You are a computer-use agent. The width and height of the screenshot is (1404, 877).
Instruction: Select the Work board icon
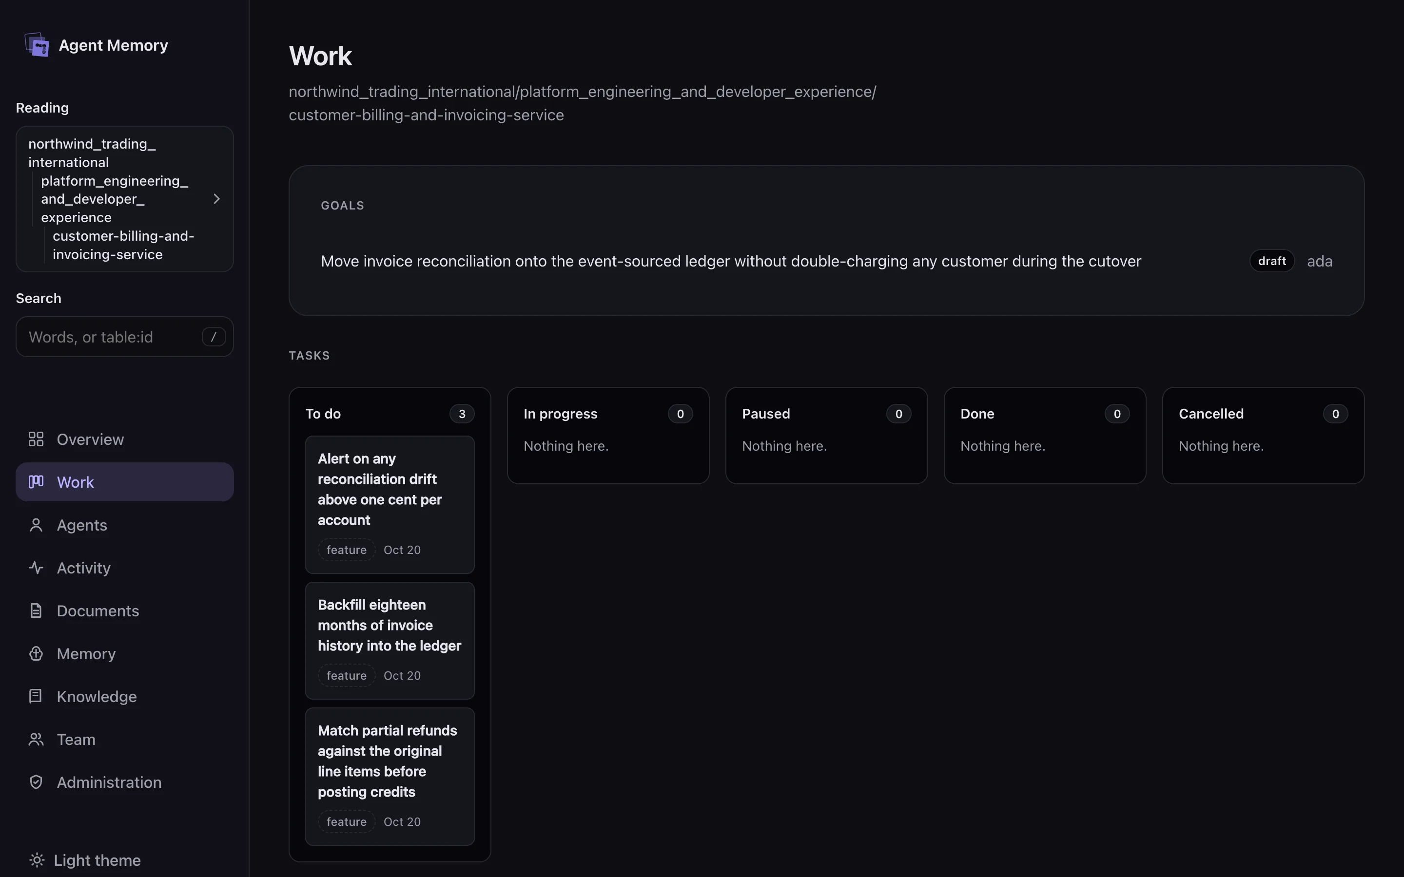pos(36,482)
